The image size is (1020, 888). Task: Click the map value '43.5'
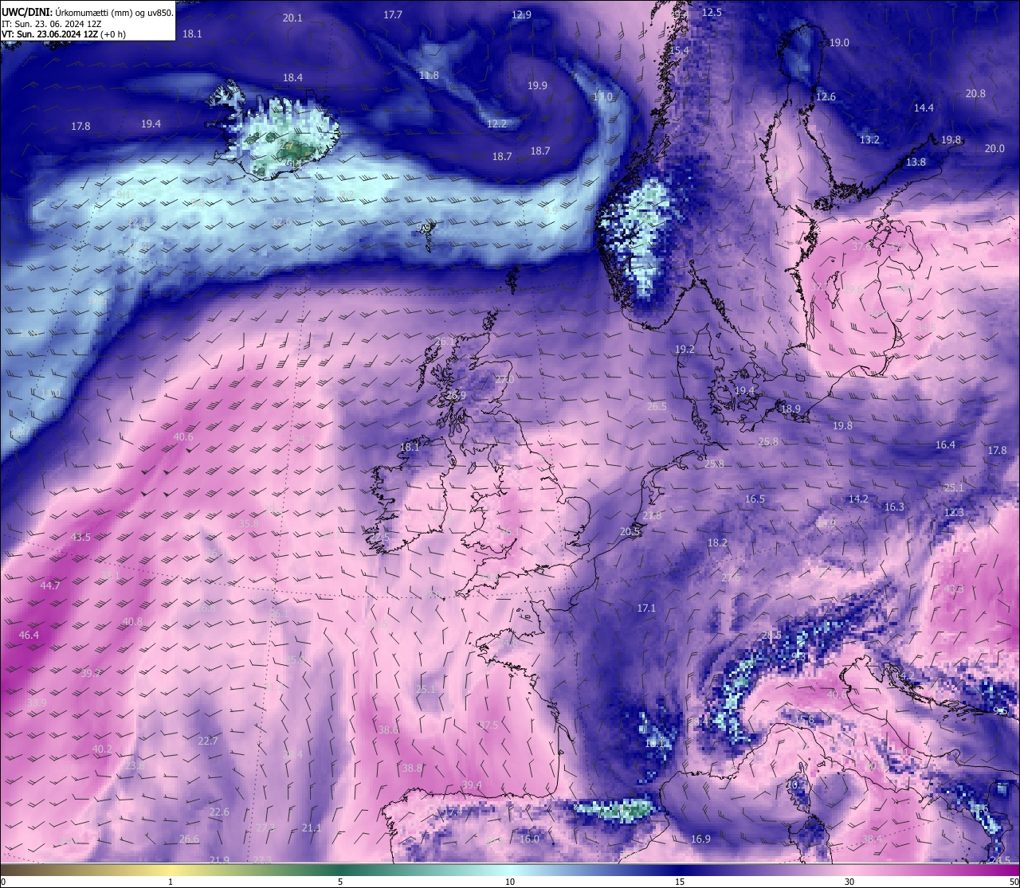pos(80,537)
